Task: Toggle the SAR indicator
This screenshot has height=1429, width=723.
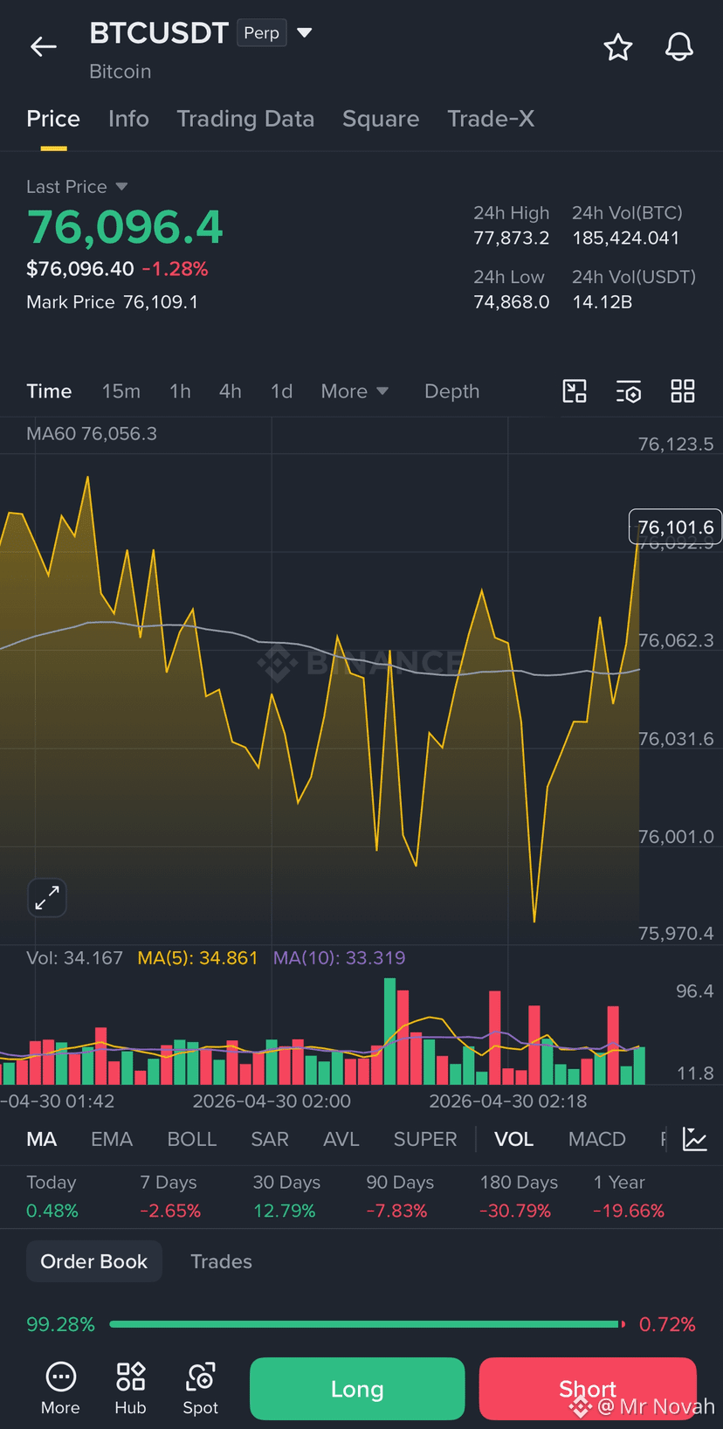Action: point(270,1139)
